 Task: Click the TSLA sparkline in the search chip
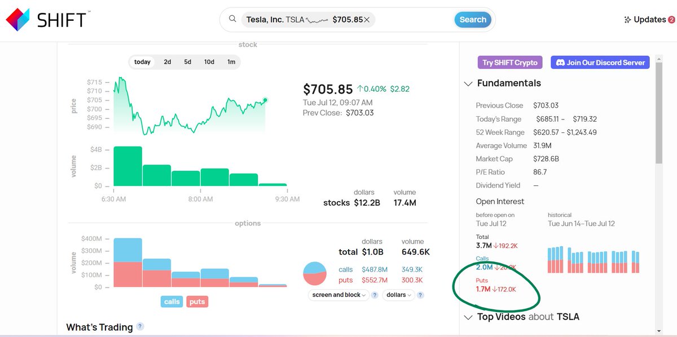point(316,20)
